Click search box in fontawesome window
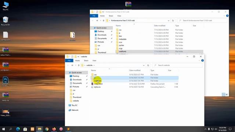Screen dimensions: 235x132 (x=202, y=21)
